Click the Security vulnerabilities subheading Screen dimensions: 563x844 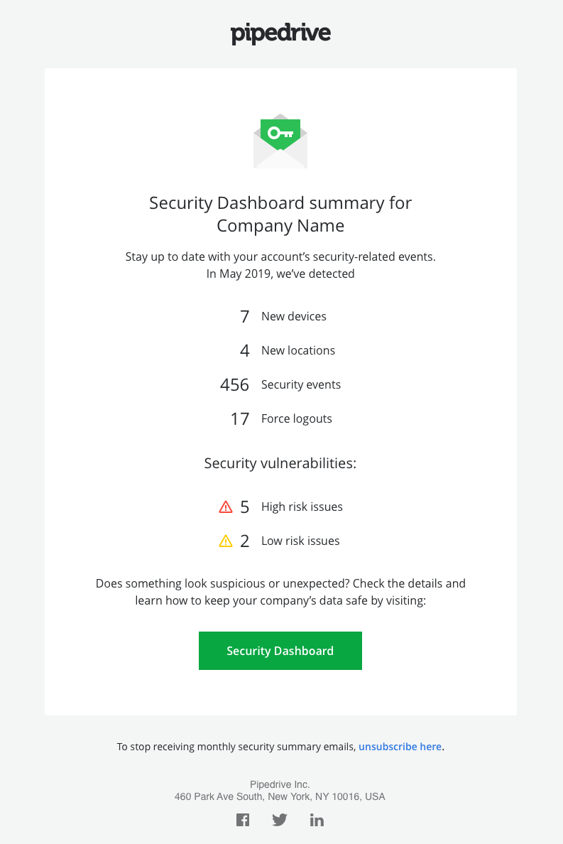coord(280,463)
